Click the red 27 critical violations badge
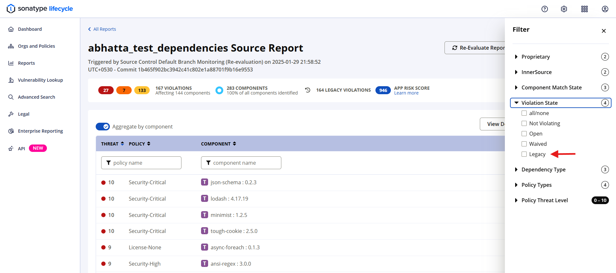 106,90
